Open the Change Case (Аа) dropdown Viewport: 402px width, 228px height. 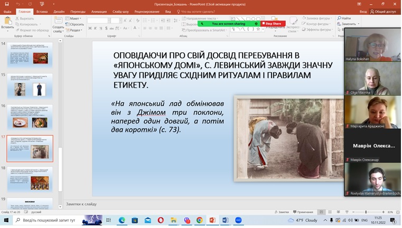click(x=126, y=28)
